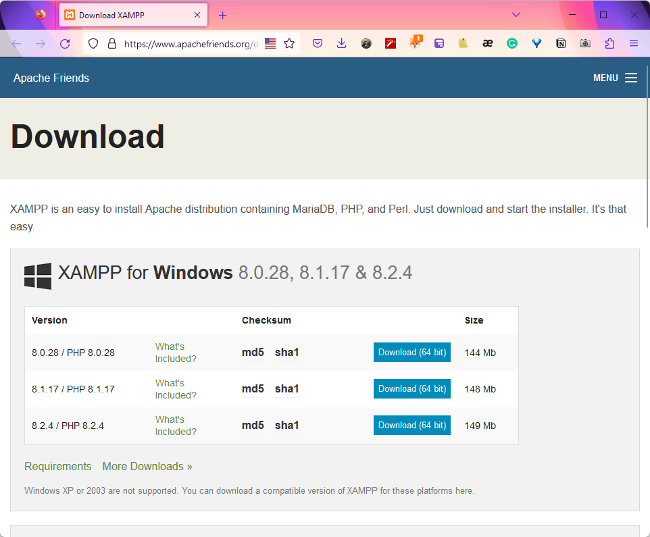Open What's Included for version 8.1.17
650x537 pixels.
tap(176, 389)
